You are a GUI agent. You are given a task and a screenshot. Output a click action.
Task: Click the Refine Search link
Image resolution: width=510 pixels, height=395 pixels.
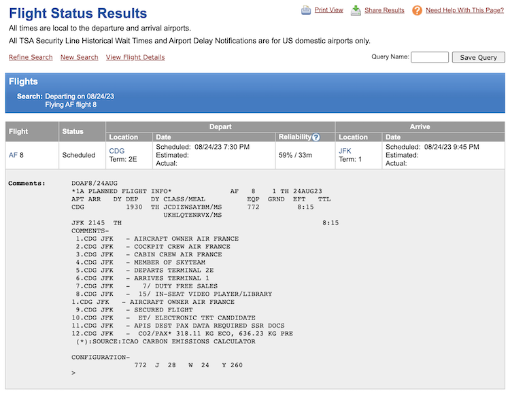[x=31, y=57]
